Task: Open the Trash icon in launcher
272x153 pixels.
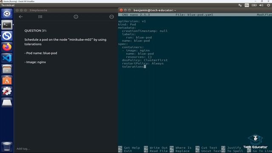Action: (7, 146)
